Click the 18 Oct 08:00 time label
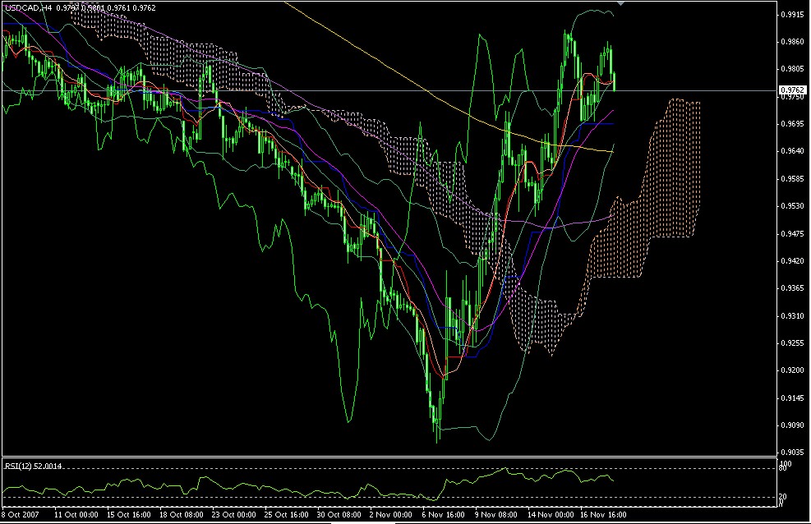This screenshot has width=811, height=524. 182,515
